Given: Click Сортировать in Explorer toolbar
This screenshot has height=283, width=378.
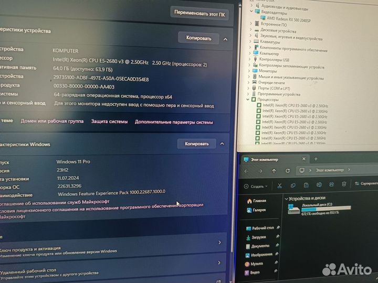Looking at the screenshot, I should 366,183.
